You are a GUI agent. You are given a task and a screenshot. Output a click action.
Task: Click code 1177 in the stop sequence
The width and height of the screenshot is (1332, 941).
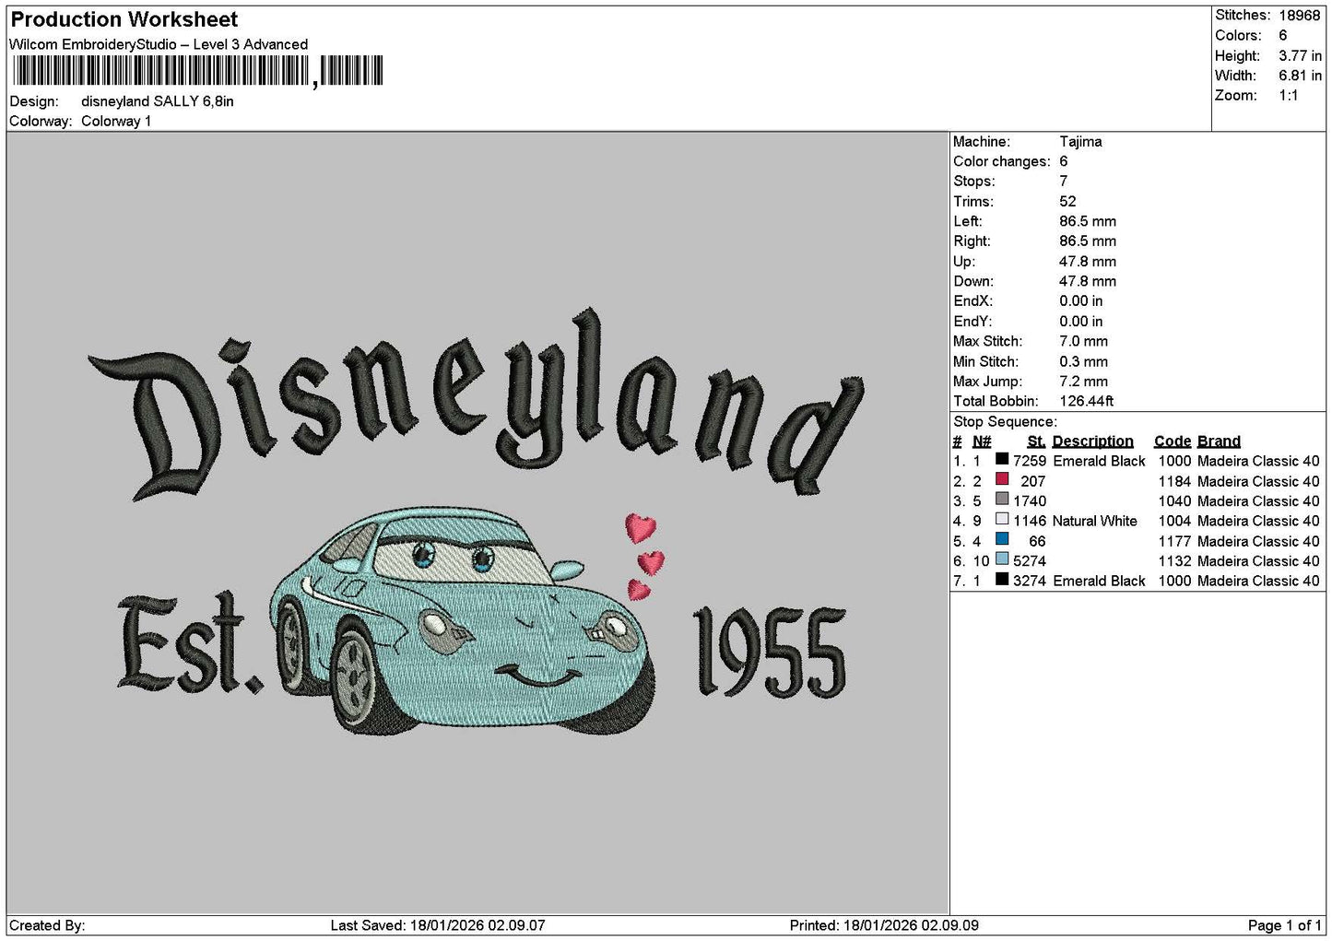pos(1174,541)
